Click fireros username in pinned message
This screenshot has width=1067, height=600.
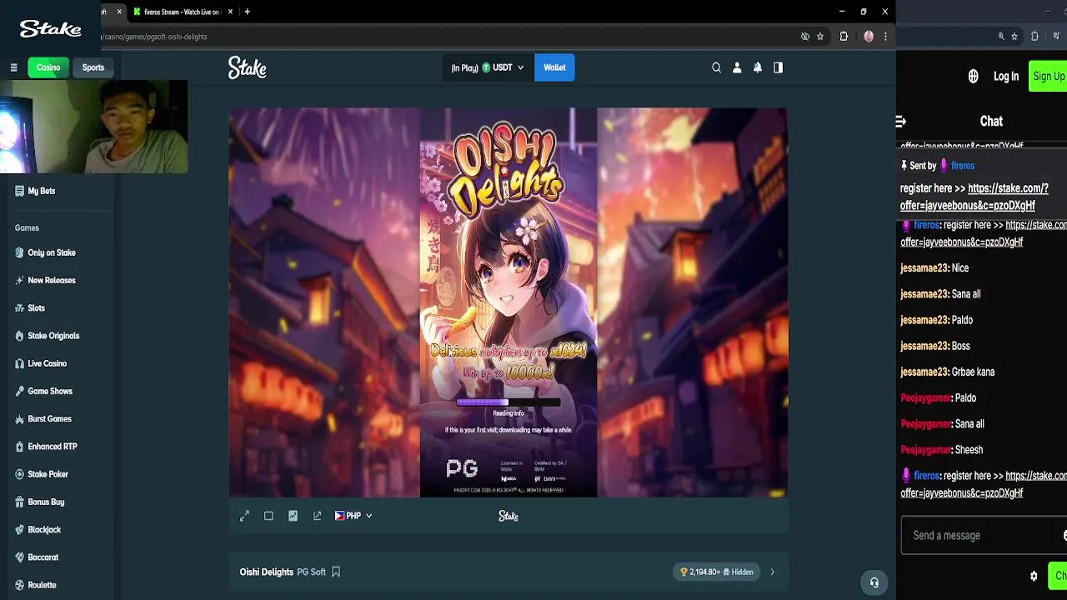963,166
